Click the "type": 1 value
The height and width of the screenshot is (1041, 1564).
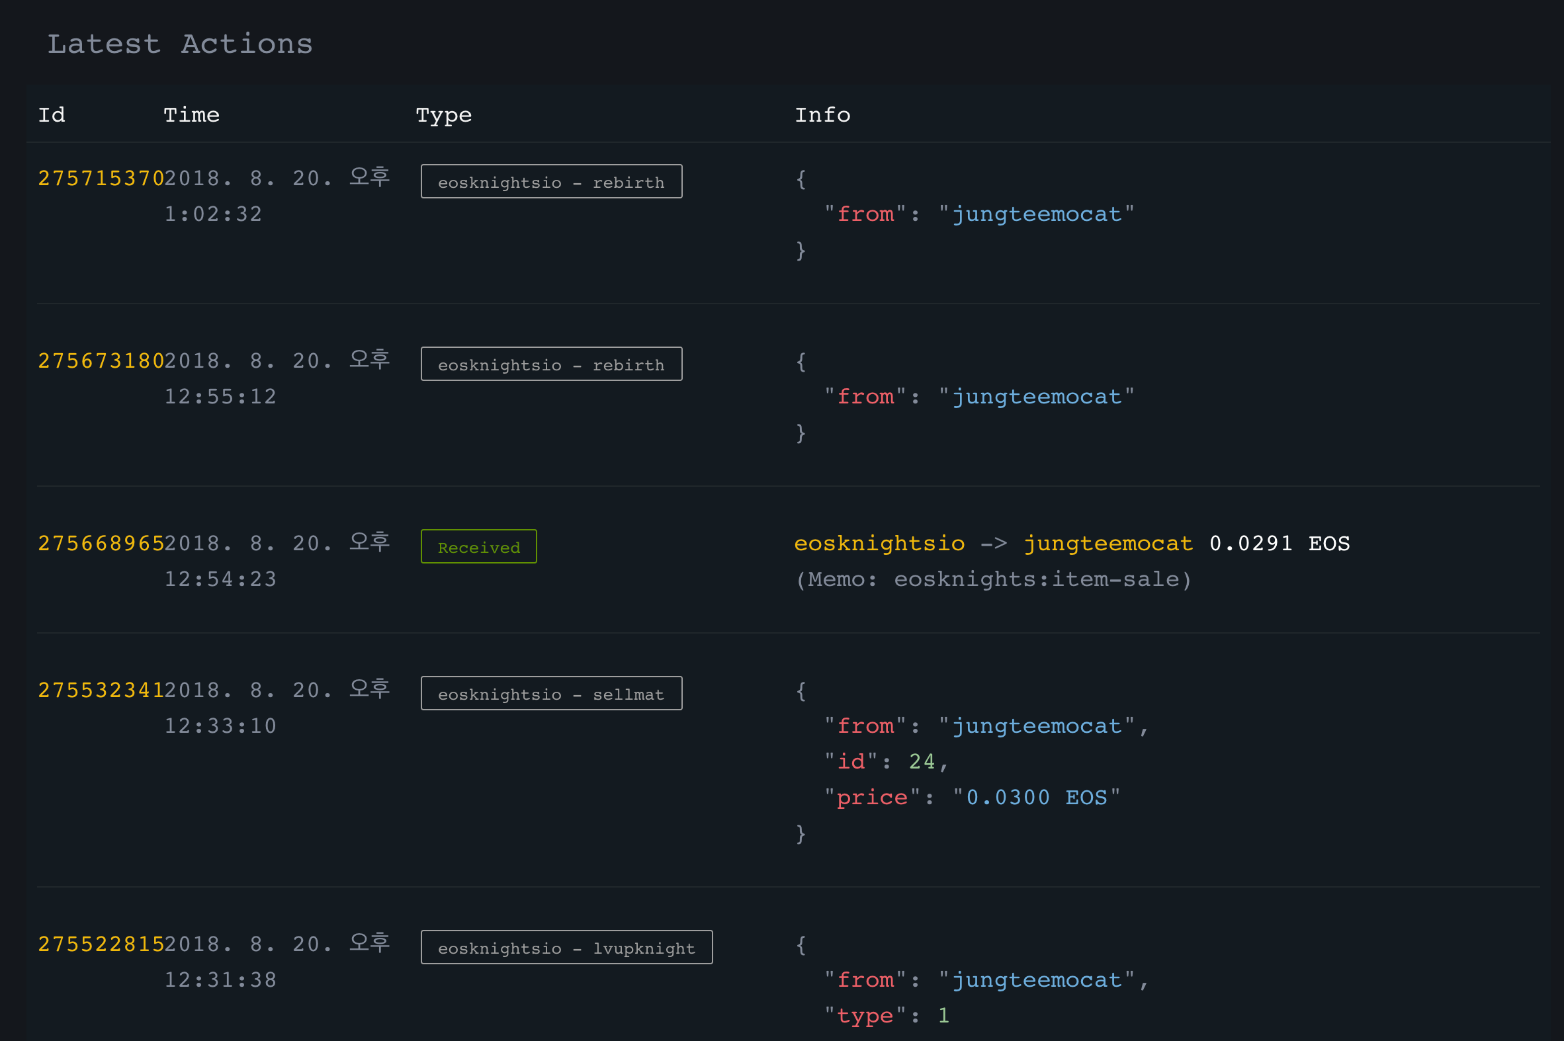tap(943, 1016)
